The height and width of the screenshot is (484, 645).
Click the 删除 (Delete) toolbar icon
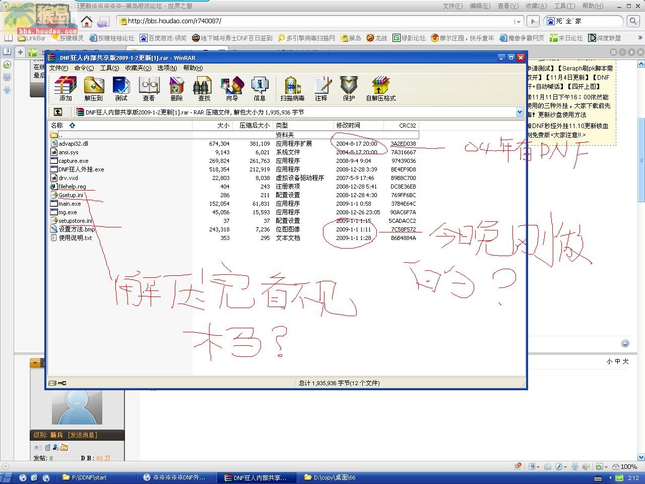[x=176, y=89]
